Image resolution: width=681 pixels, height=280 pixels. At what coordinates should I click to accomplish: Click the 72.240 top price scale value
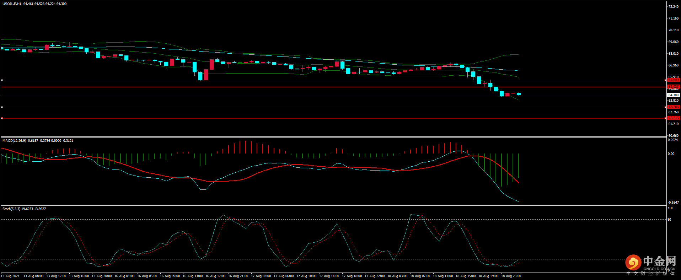tap(673, 7)
